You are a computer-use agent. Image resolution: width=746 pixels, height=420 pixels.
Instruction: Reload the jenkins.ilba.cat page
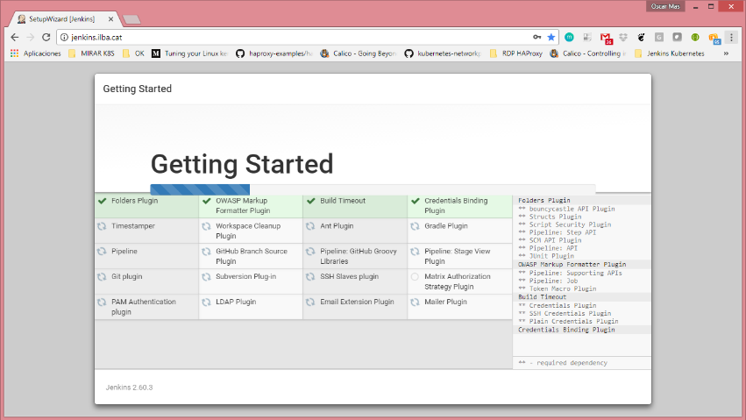click(46, 37)
